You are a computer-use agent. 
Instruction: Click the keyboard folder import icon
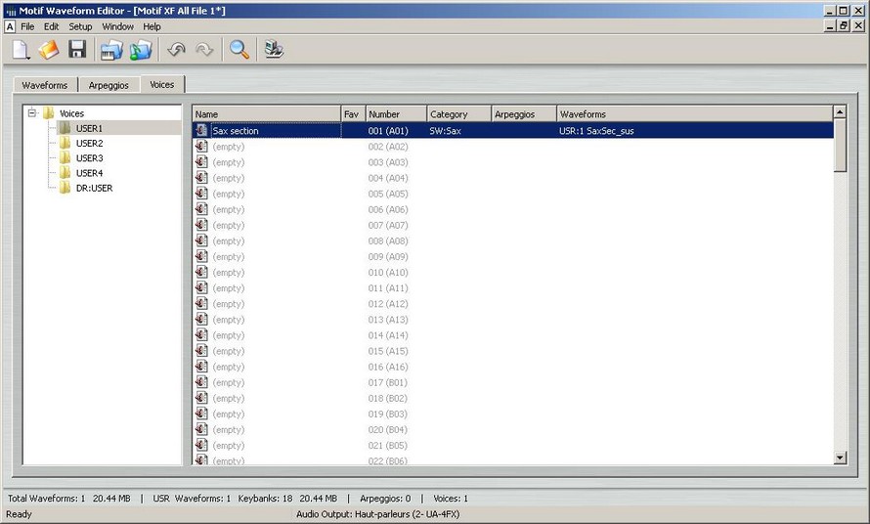(x=111, y=50)
